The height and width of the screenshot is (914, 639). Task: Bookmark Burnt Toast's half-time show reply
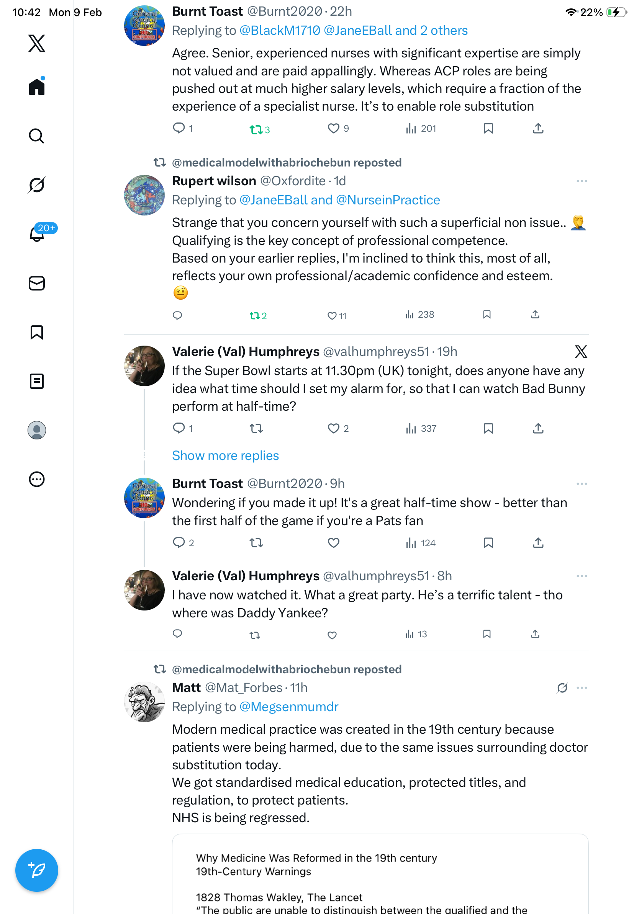tap(488, 543)
